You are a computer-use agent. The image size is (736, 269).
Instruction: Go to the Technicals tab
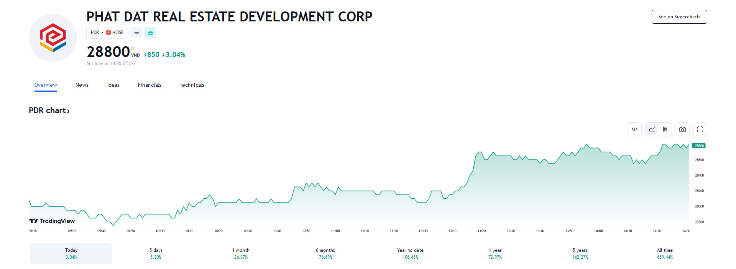[x=192, y=85]
